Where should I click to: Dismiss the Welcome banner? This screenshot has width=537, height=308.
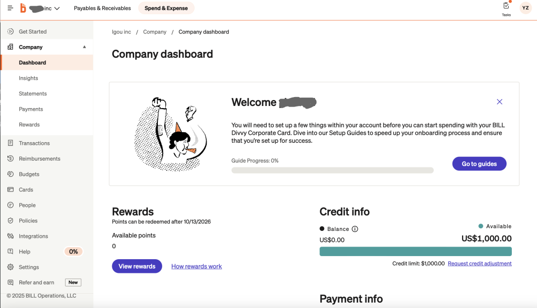[x=499, y=102]
